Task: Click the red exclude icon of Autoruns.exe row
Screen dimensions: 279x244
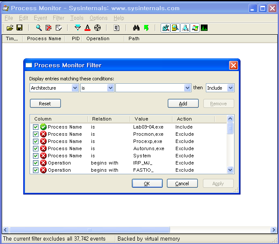Action: pos(43,148)
